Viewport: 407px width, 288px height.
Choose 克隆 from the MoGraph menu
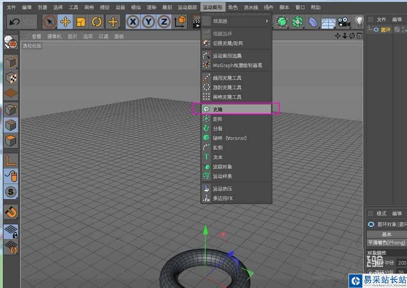[236, 109]
